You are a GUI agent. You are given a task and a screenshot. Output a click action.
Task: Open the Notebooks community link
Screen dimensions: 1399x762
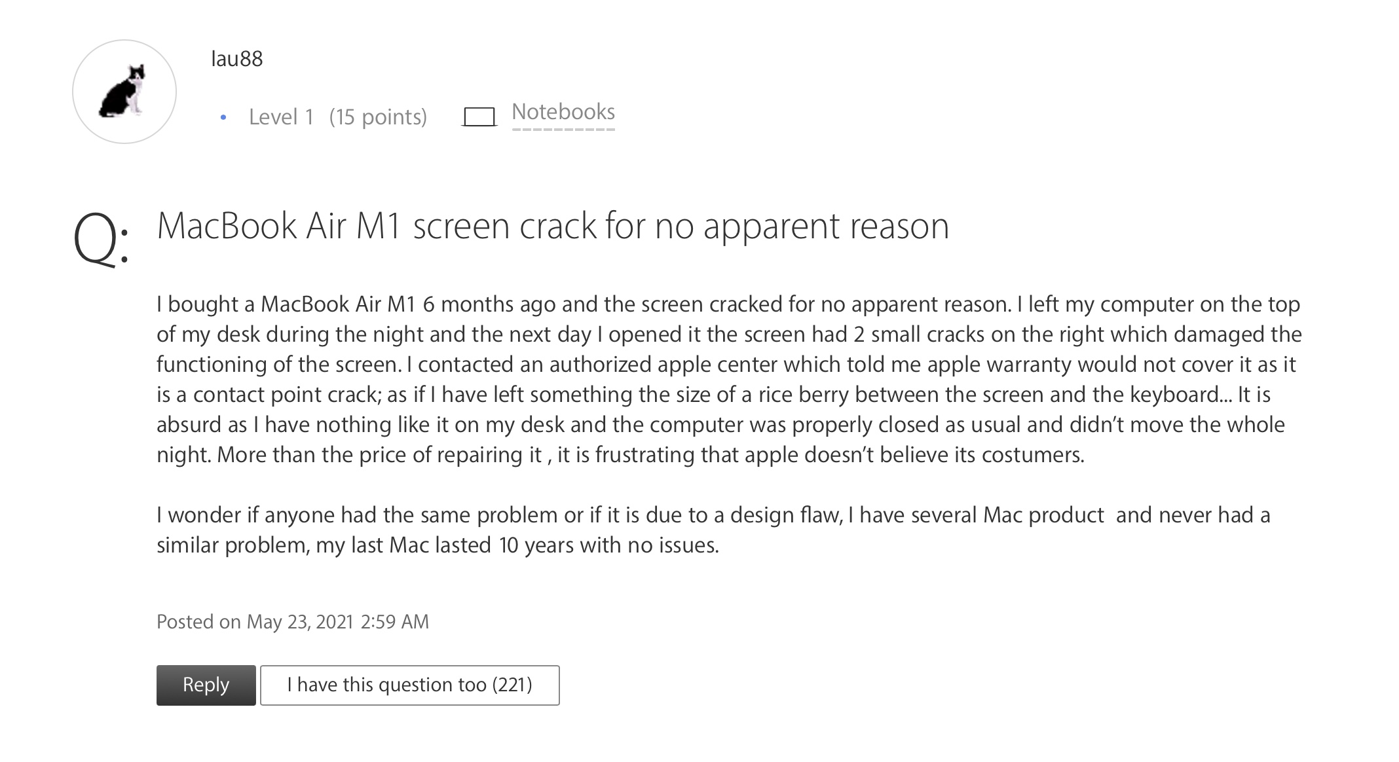(563, 112)
